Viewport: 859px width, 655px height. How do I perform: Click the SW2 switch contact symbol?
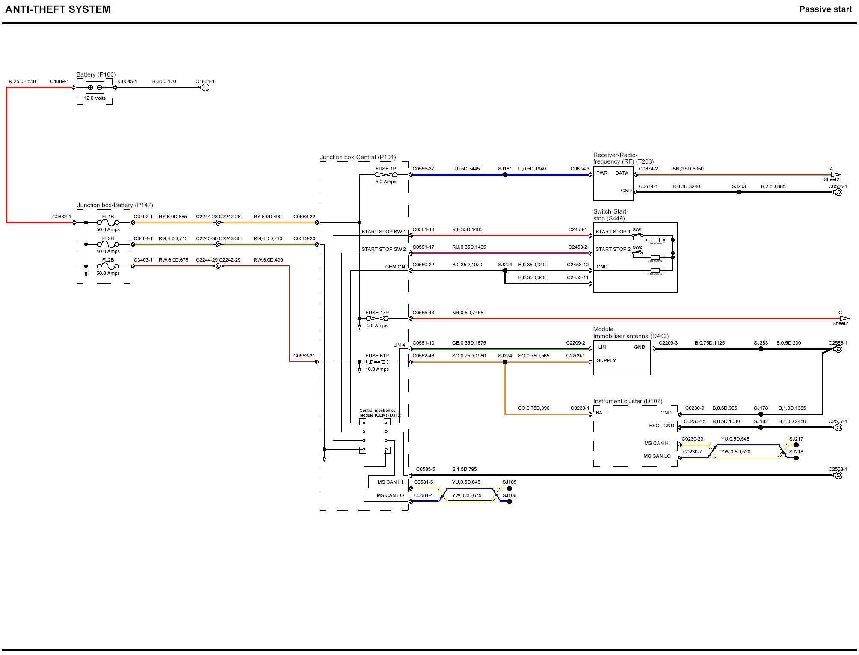tap(638, 253)
